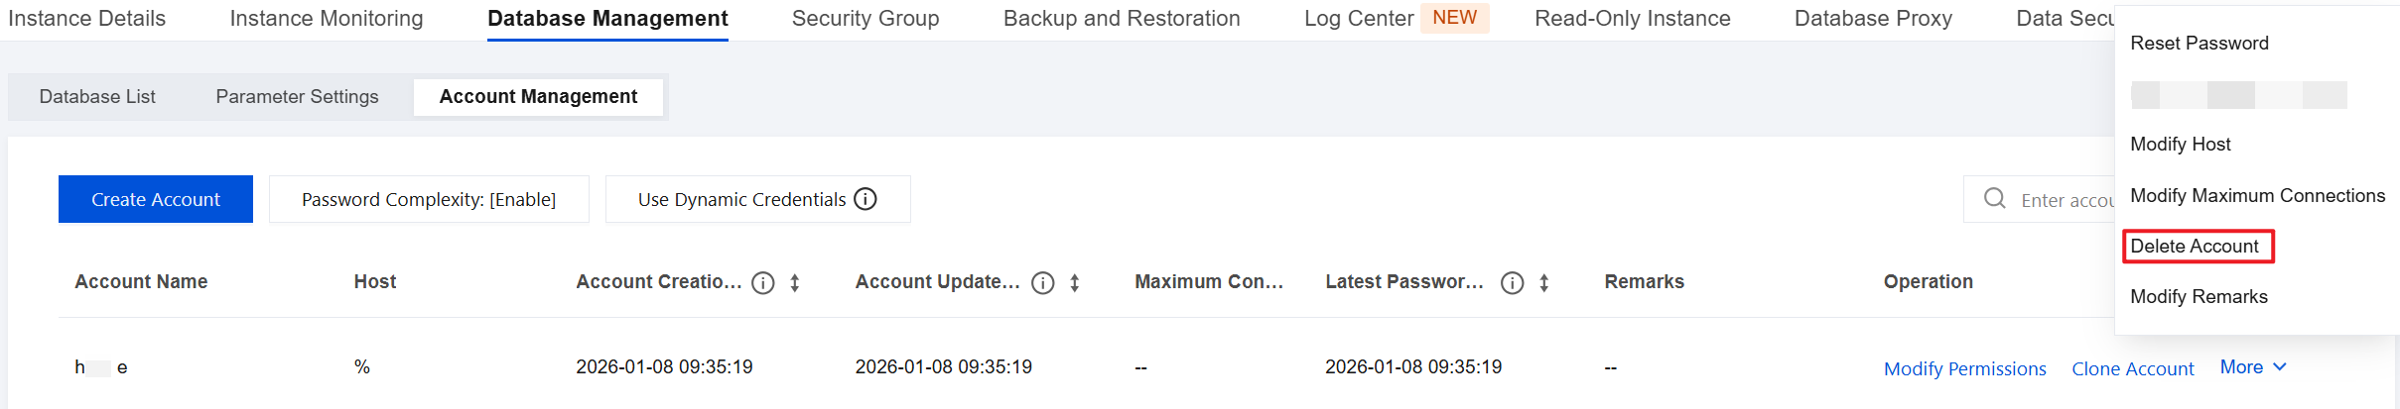Click the Latest Password info icon

pyautogui.click(x=1513, y=283)
